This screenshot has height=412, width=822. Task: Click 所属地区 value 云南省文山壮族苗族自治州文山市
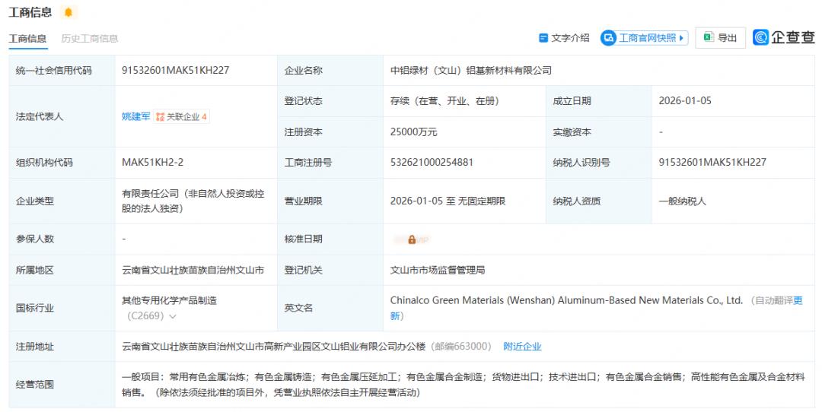[193, 270]
